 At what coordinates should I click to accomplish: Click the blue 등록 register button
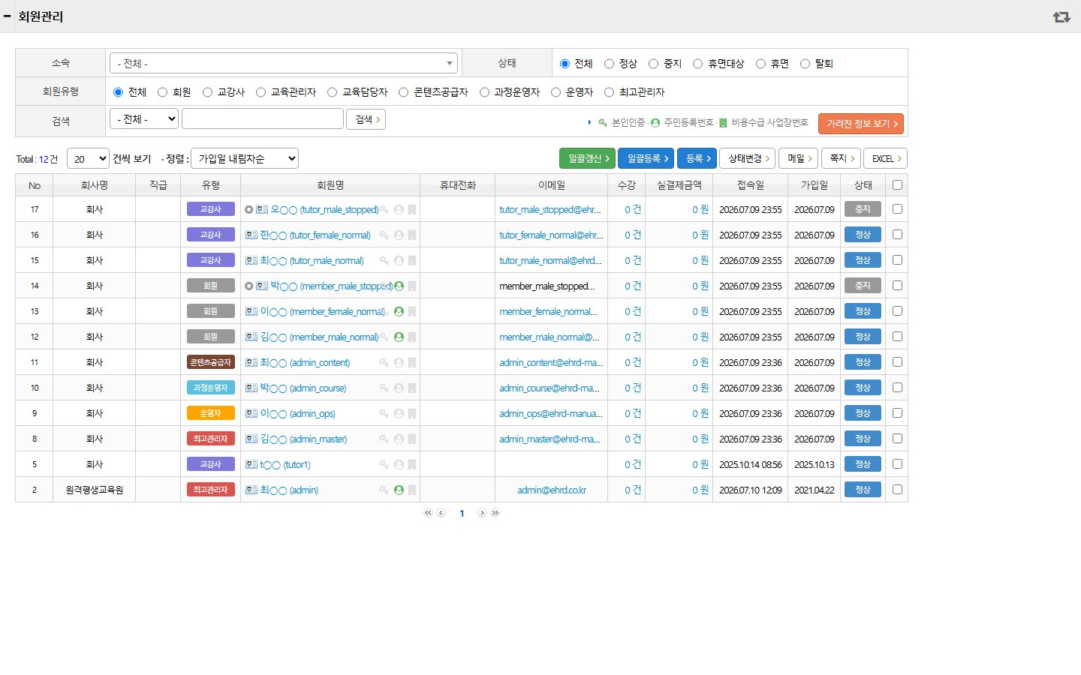697,158
